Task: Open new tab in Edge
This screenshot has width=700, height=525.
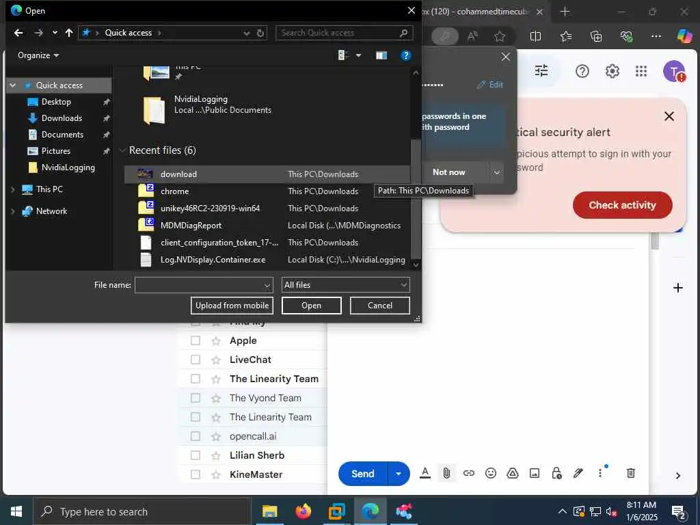Action: click(x=565, y=12)
